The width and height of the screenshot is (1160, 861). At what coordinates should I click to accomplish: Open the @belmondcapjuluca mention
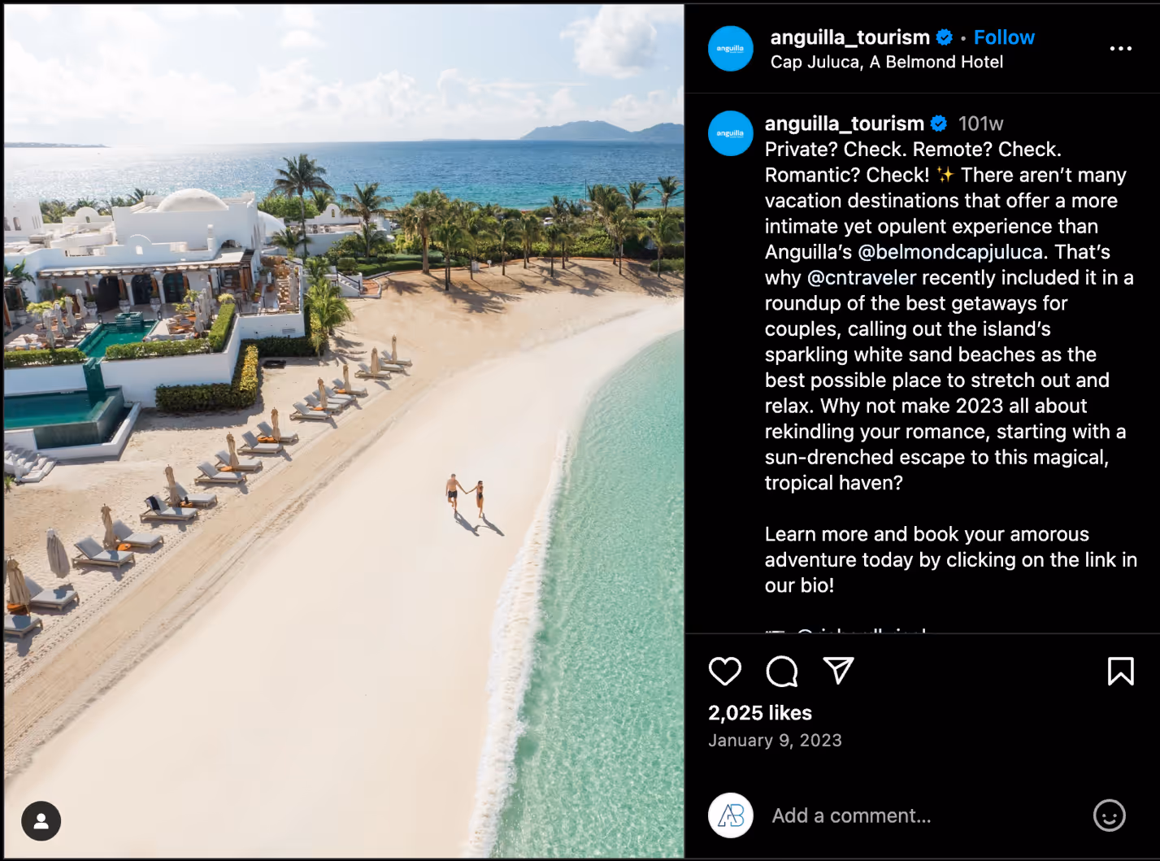click(949, 252)
